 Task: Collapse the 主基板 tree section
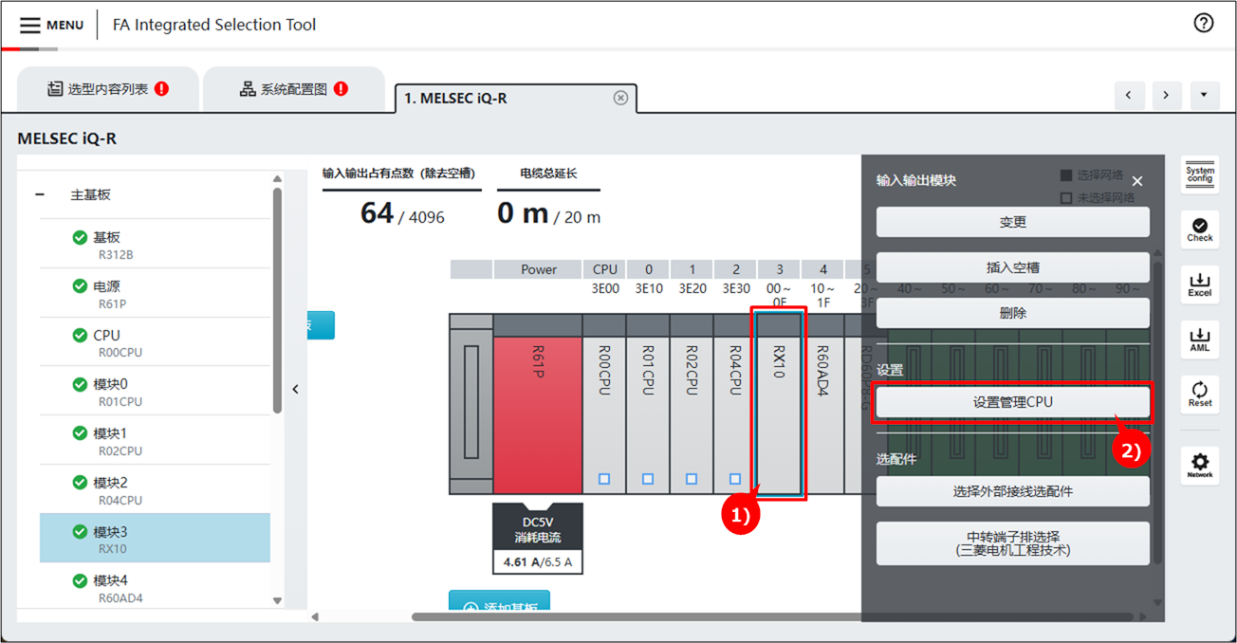[x=40, y=194]
